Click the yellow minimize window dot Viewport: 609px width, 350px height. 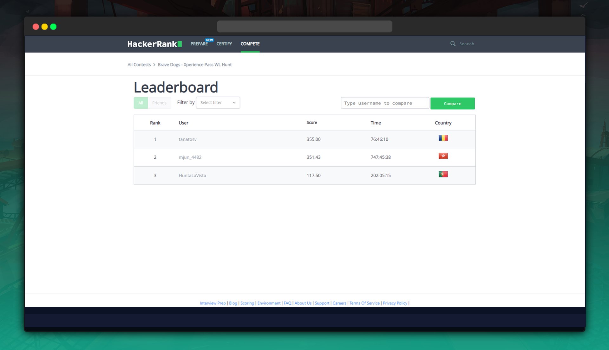click(x=44, y=27)
